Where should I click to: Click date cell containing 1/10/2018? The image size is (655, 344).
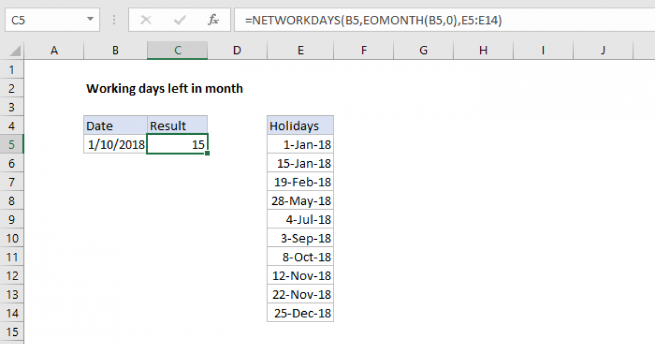pos(116,145)
